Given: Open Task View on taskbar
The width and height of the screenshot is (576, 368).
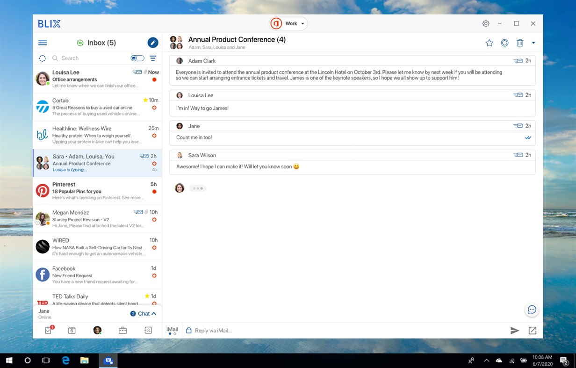Looking at the screenshot, I should pos(46,361).
